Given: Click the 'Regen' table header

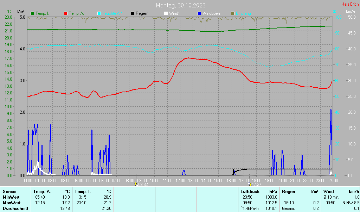Looking at the screenshot, I should click(x=289, y=192).
